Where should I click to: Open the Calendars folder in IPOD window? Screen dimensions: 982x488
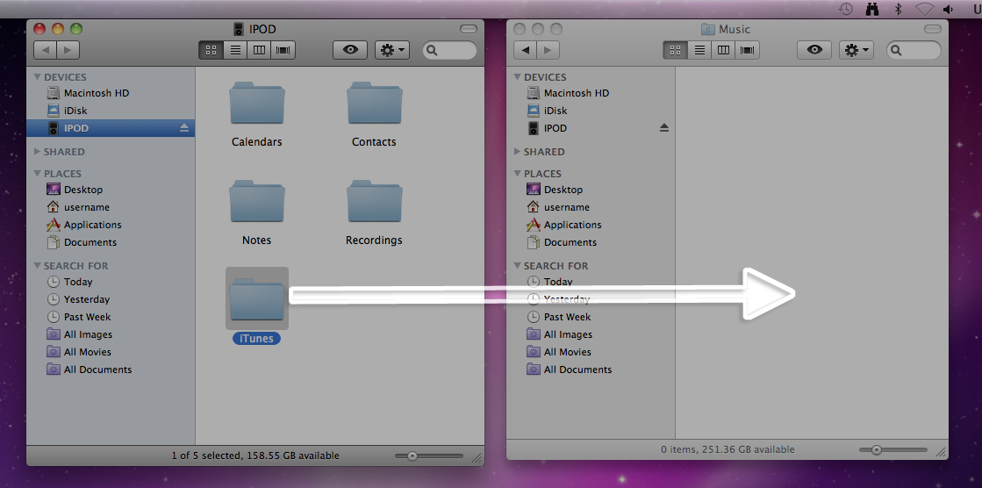coord(257,104)
